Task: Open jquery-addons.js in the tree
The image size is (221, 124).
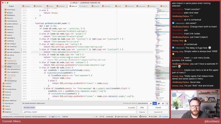Action: click(x=11, y=101)
